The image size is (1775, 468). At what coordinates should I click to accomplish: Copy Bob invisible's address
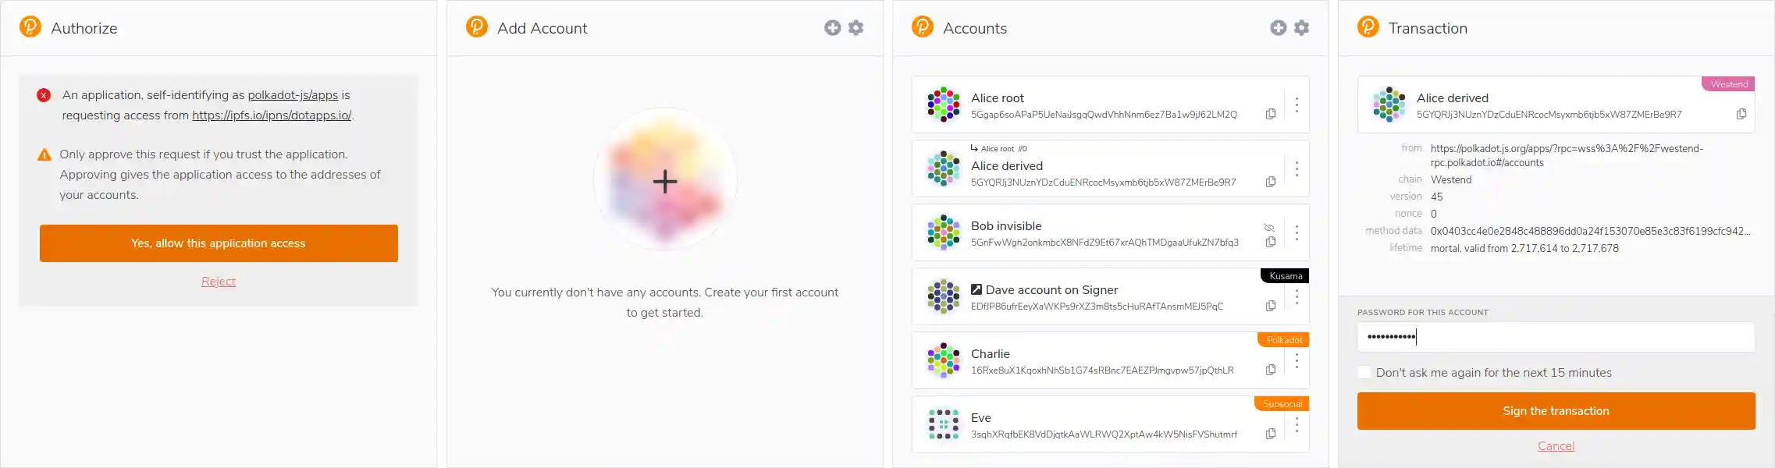1272,243
